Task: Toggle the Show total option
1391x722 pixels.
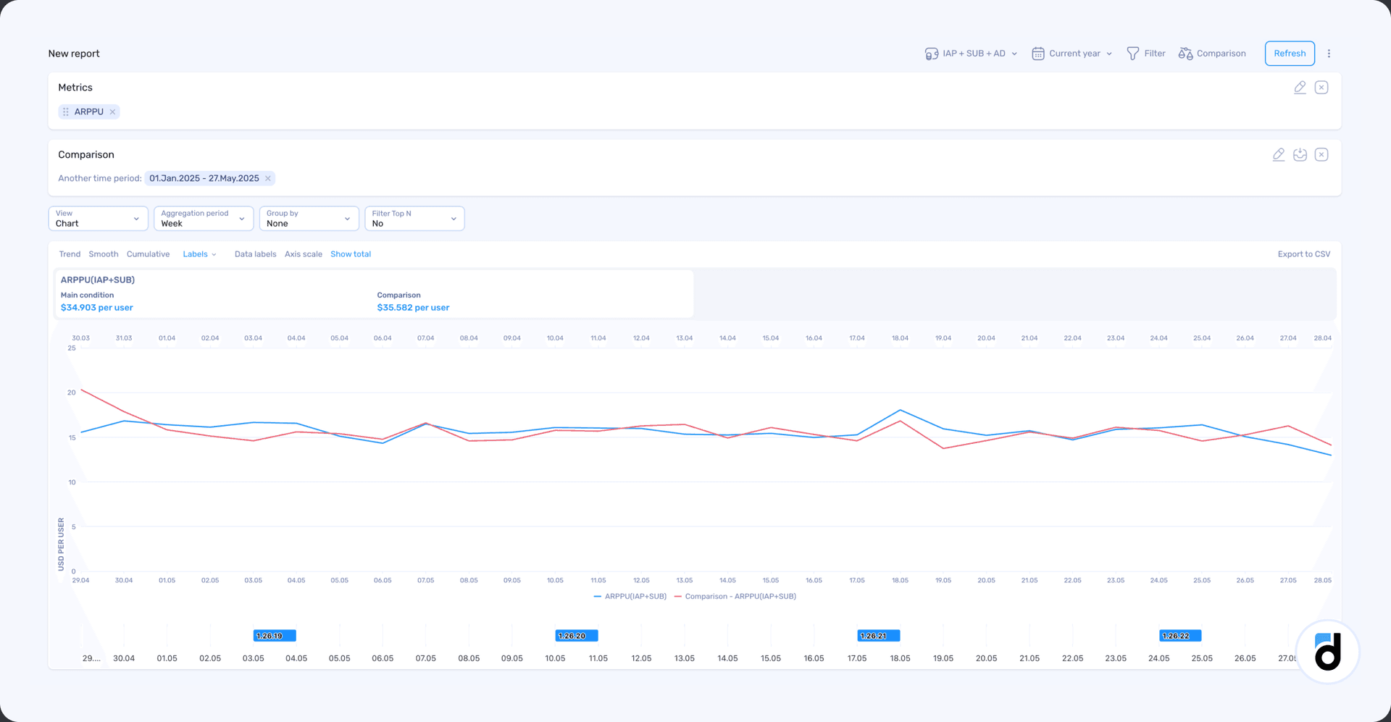Action: coord(351,254)
